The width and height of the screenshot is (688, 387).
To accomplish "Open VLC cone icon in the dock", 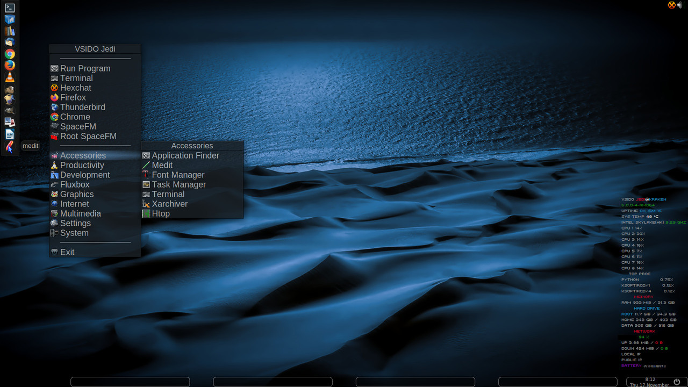I will (x=10, y=77).
